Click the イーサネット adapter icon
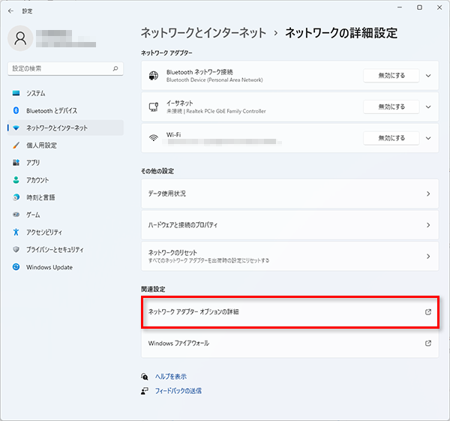Screen dimensions: 450x421 point(154,107)
